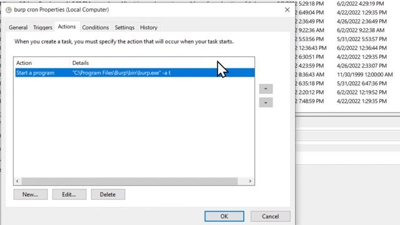Image resolution: width=400 pixels, height=225 pixels.
Task: View the History tab
Action: [149, 27]
